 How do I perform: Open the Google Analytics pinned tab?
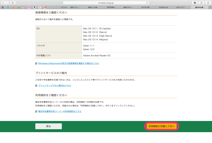click(x=13, y=7)
